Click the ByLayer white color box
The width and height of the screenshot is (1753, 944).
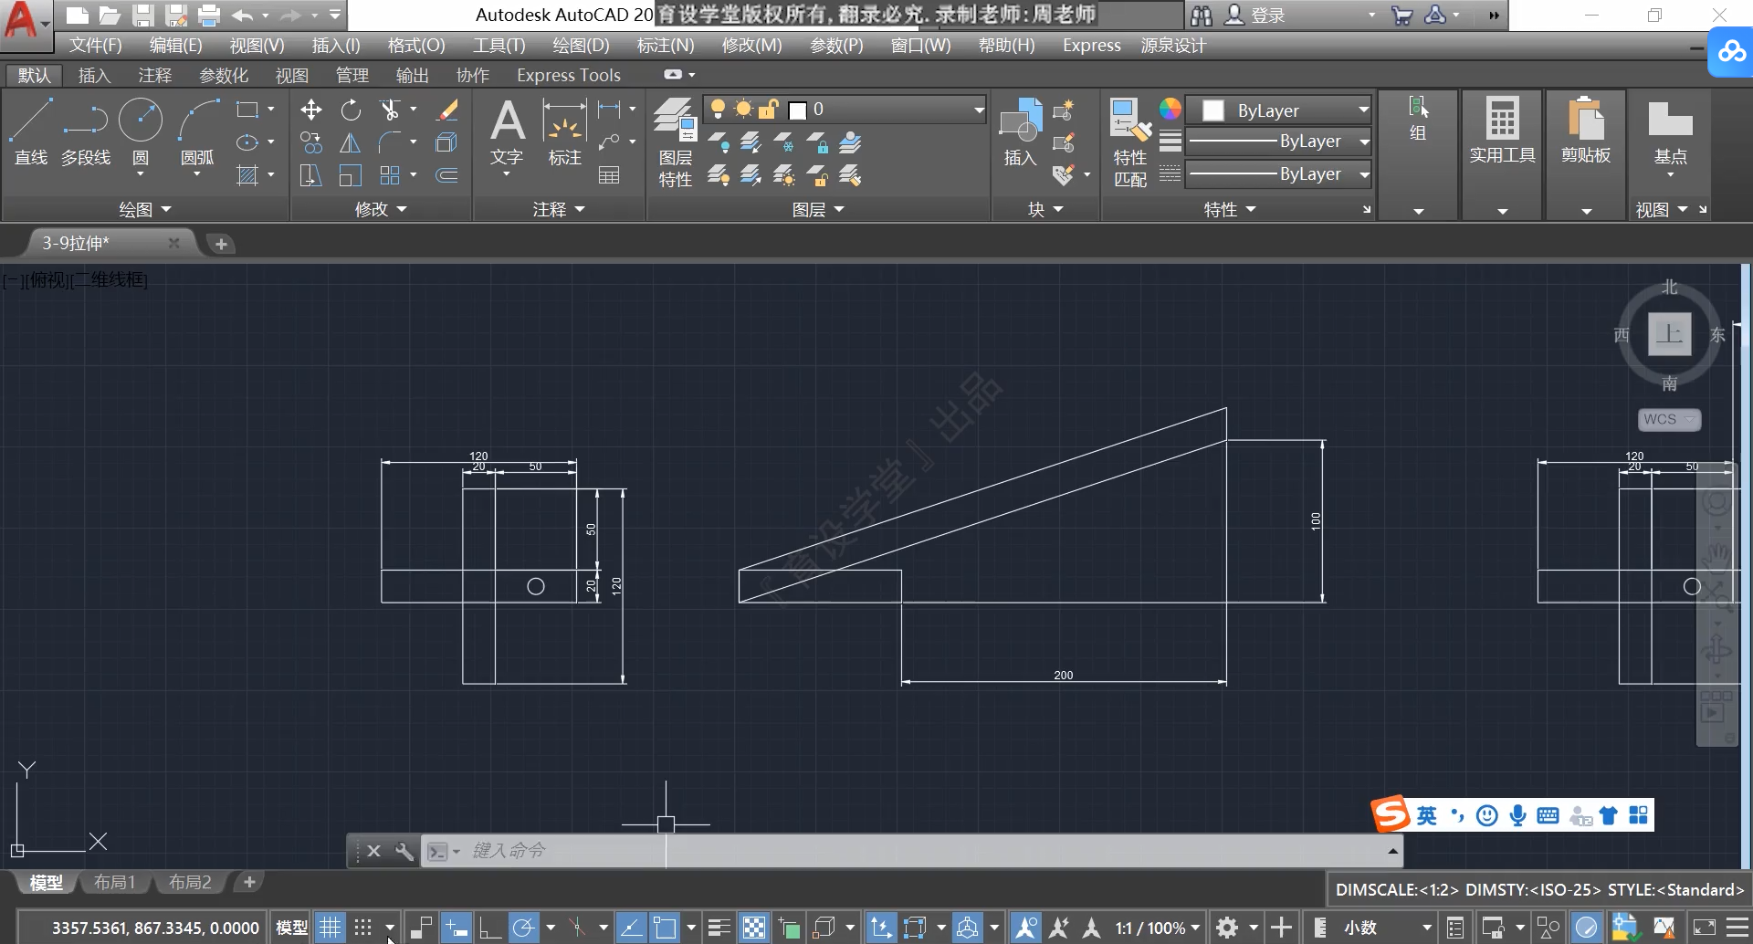coord(1213,110)
